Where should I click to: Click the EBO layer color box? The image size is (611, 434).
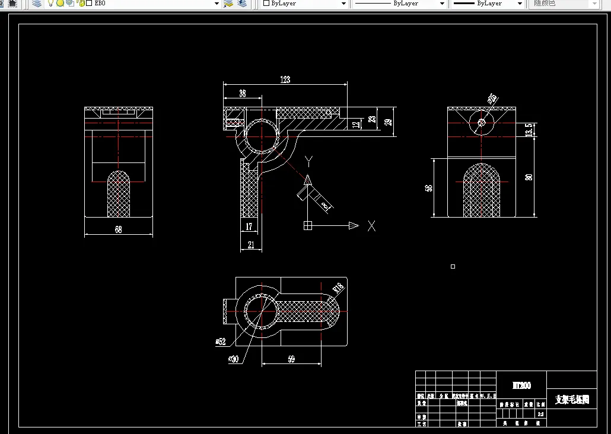pos(89,3)
